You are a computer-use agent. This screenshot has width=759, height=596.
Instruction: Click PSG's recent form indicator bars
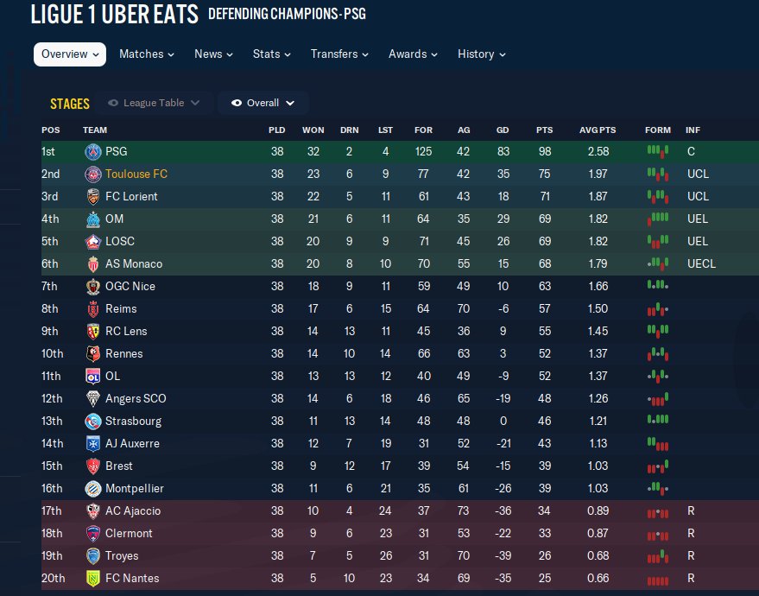click(x=657, y=152)
